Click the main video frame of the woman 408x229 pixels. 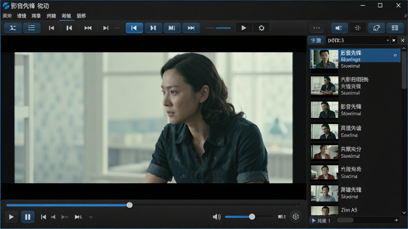click(x=153, y=118)
